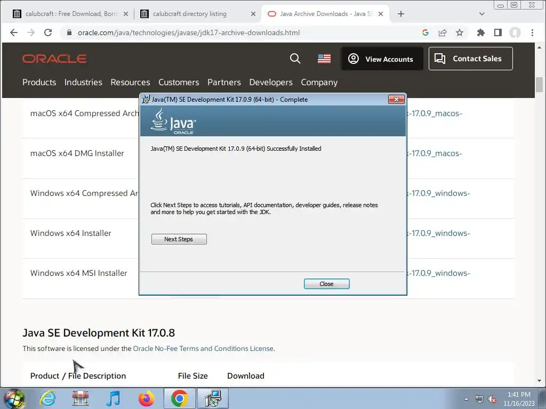Click the Download column header
Image resolution: width=546 pixels, height=409 pixels.
point(246,376)
